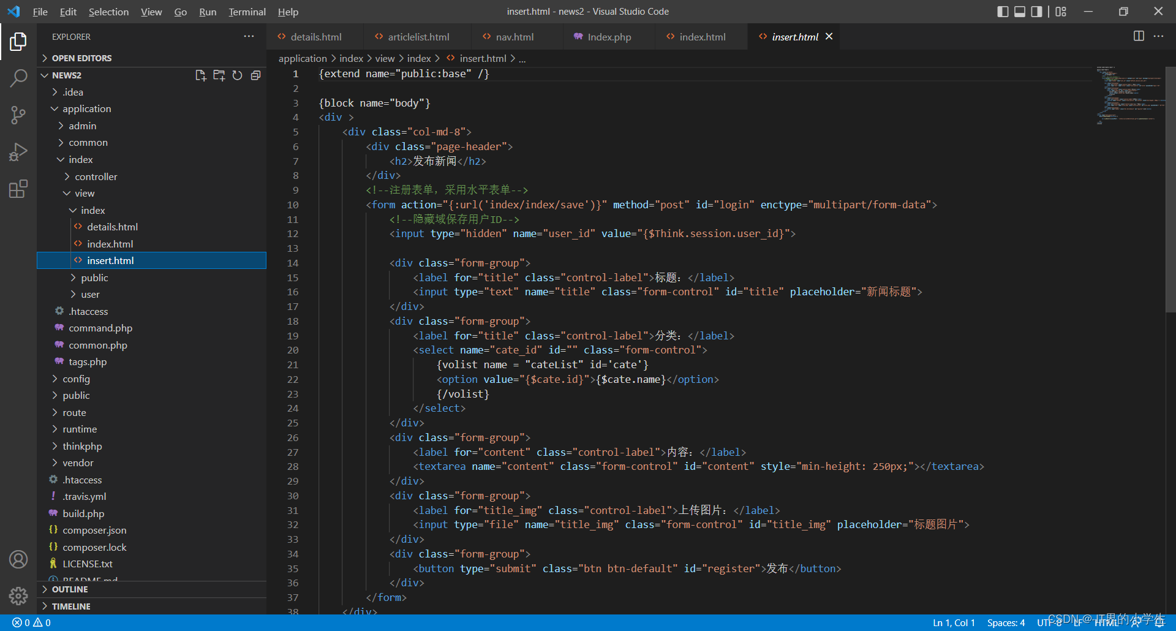The height and width of the screenshot is (631, 1176).
Task: Open the Help menu
Action: (x=288, y=12)
